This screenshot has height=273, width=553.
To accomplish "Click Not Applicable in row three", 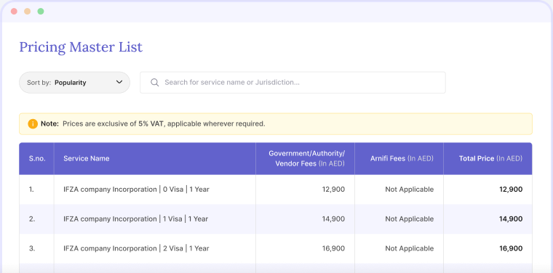I will [409, 248].
